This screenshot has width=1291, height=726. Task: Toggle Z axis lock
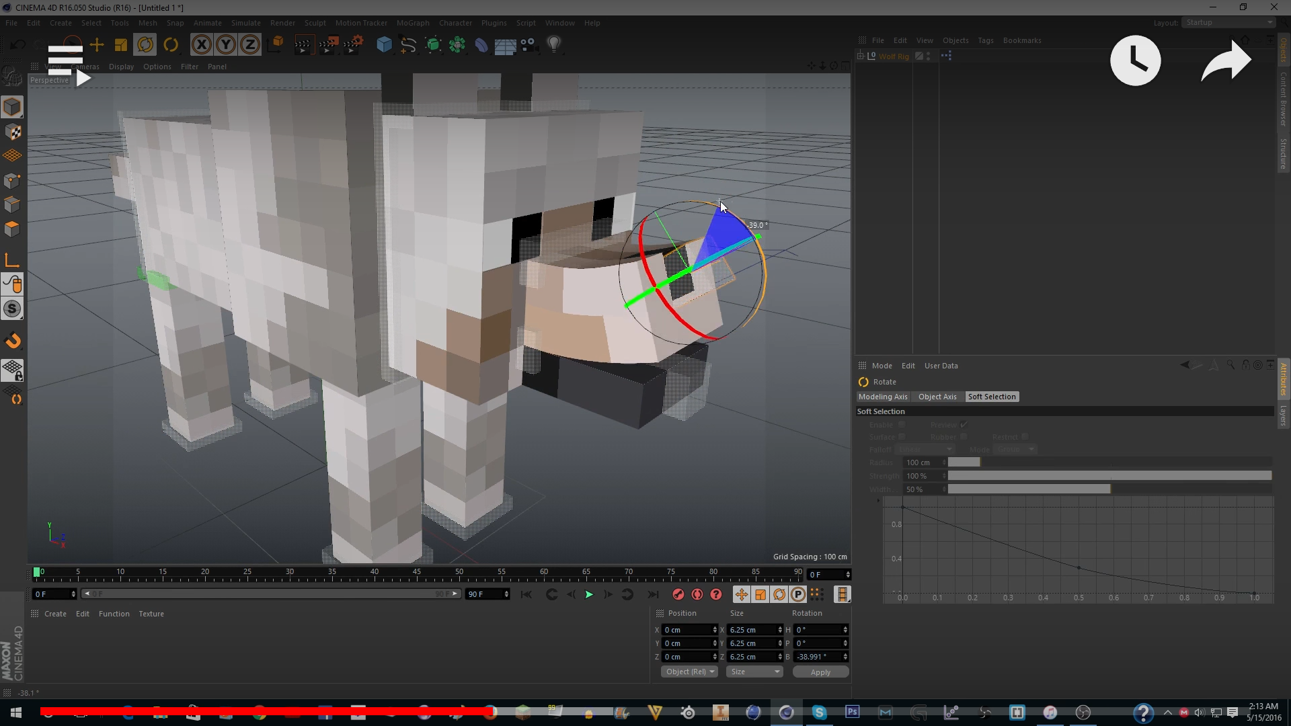(250, 45)
